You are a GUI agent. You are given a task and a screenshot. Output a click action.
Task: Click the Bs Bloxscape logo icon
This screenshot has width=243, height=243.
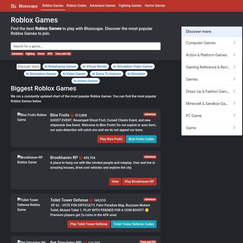coord(13,6)
